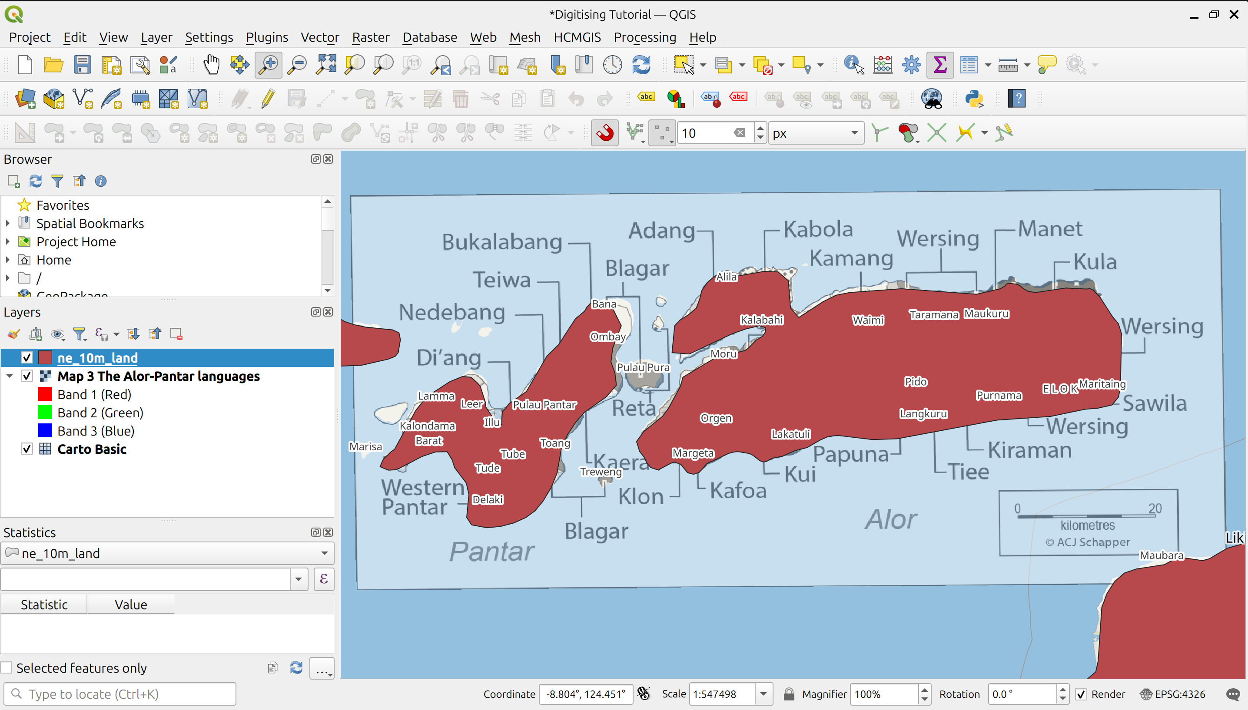Screen dimensions: 1248x710
Task: Select the Pan Map hand tool
Action: tap(211, 65)
